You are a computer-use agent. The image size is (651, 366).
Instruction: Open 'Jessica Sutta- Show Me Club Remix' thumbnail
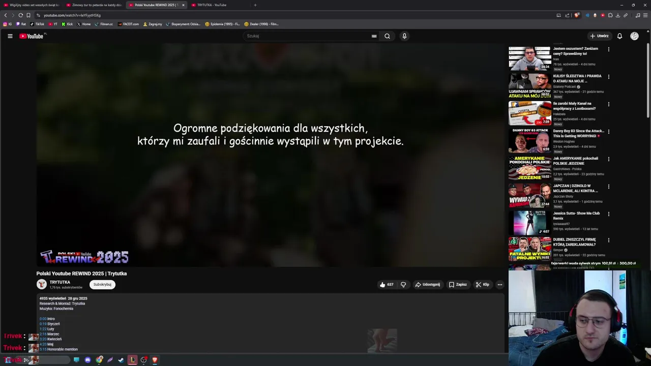coord(529,223)
